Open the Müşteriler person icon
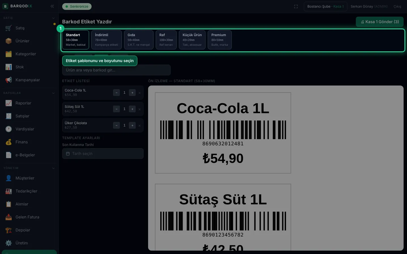407x254 pixels. pyautogui.click(x=8, y=178)
